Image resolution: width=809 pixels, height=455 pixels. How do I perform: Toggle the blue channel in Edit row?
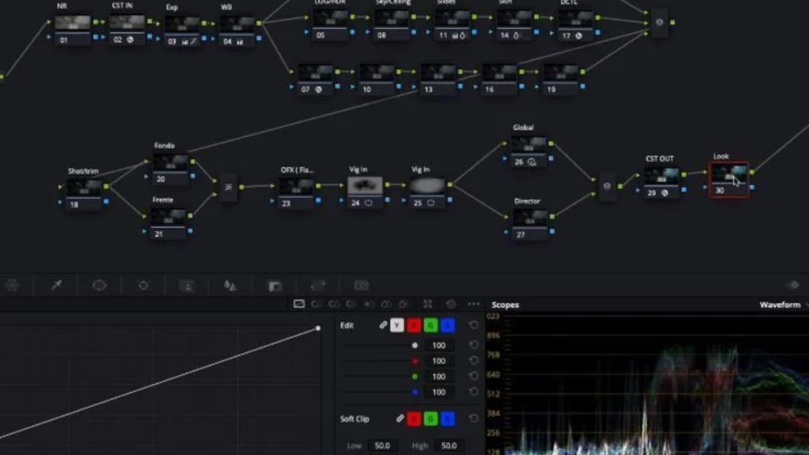click(448, 325)
